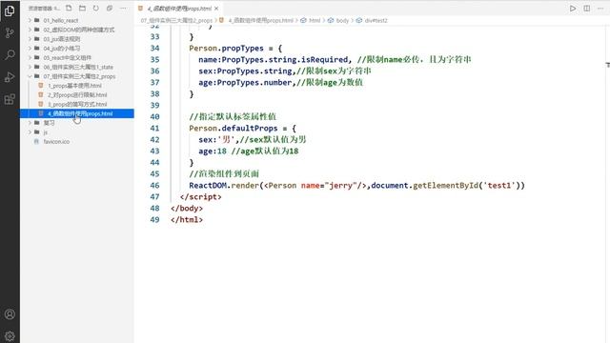
Task: Click the div#test2 breadcrumb segment
Action: tap(376, 20)
